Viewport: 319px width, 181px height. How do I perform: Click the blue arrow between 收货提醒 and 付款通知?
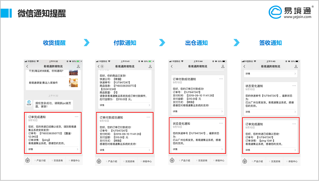(x=87, y=43)
